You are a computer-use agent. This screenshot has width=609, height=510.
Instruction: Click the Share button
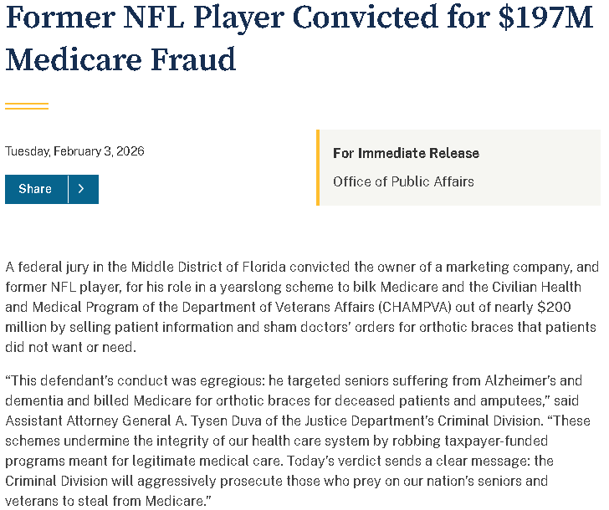[x=36, y=189]
